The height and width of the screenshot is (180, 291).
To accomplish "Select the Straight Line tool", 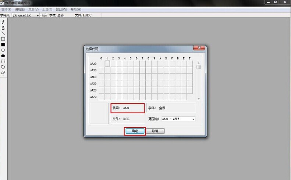I will coord(3,33).
